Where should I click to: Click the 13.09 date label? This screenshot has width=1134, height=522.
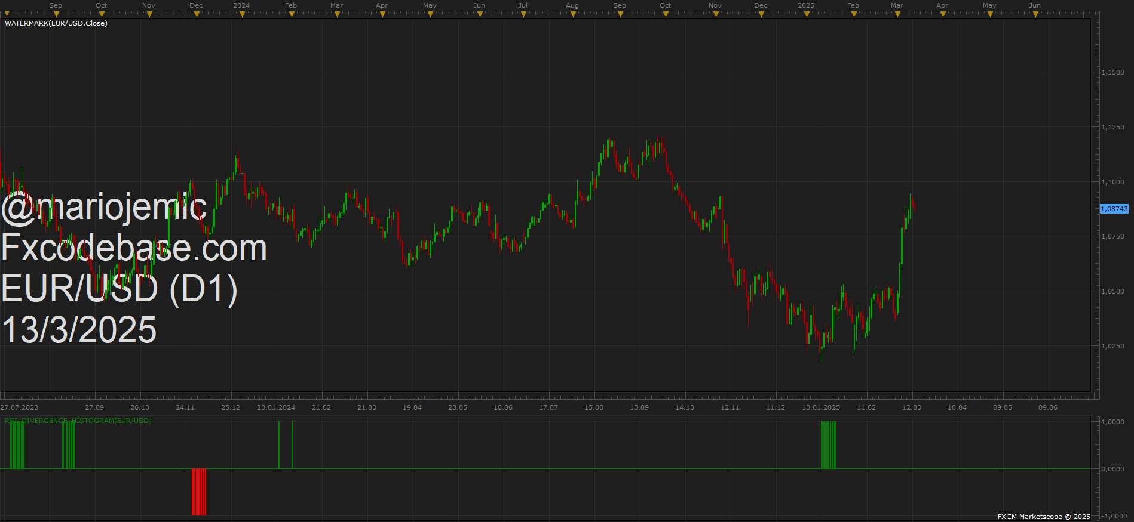(639, 407)
